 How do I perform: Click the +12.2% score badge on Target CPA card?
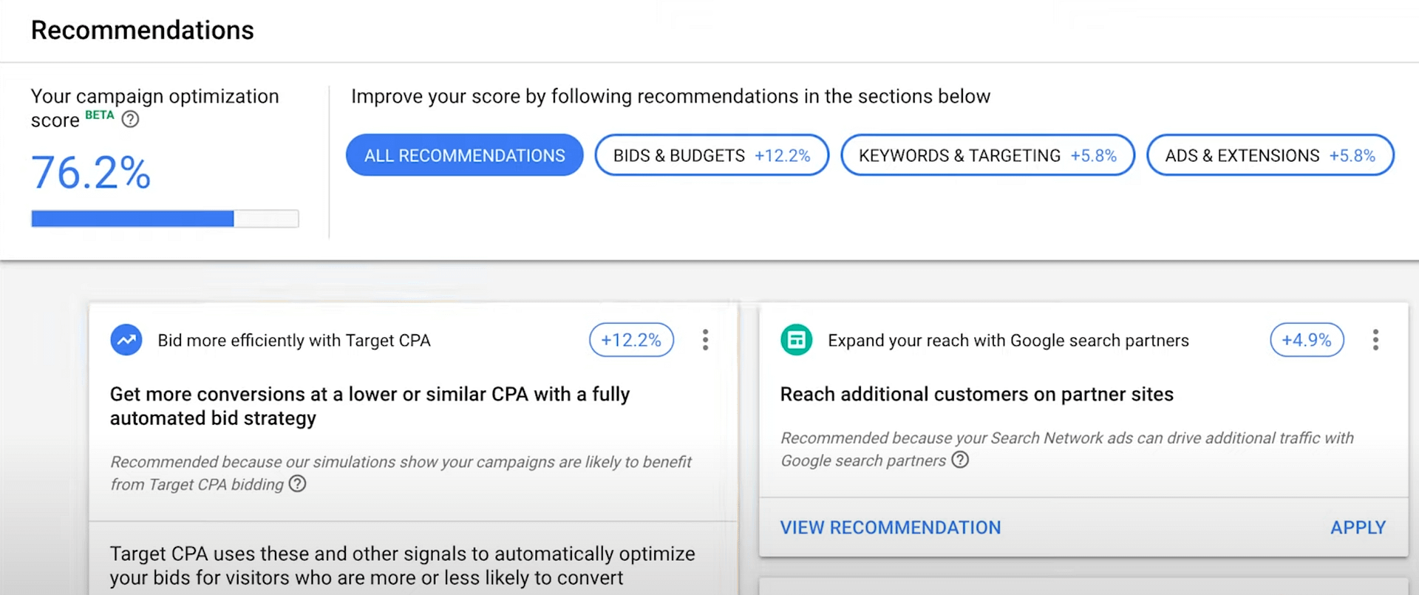click(x=630, y=340)
